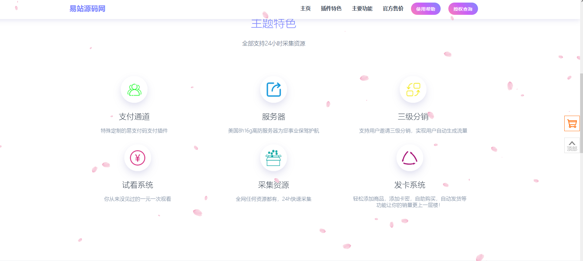
Task: Go to 插件特色 in the navigation
Action: 331,9
